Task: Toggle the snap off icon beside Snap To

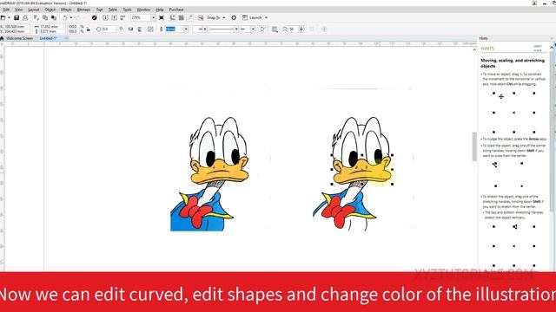Action: click(201, 17)
